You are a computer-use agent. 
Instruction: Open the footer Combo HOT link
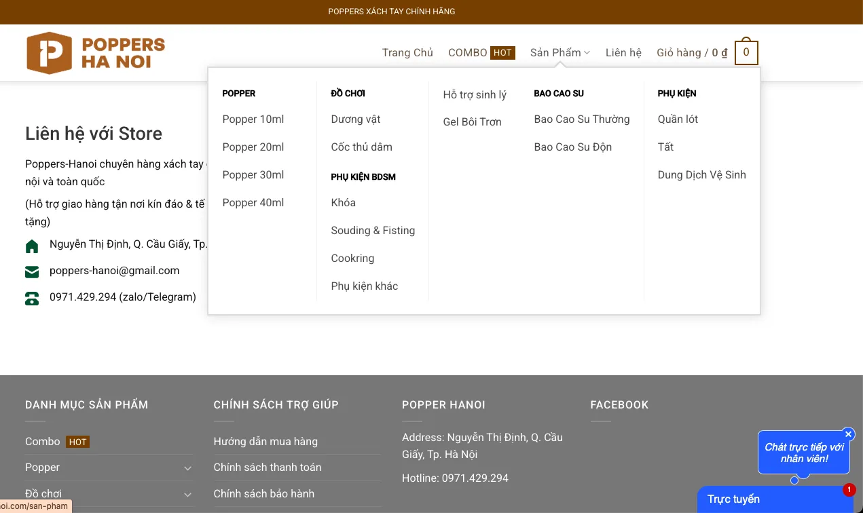[x=57, y=442]
